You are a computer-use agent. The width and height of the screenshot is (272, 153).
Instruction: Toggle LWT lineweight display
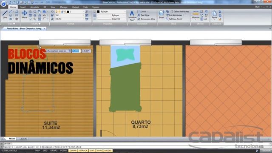(92, 150)
